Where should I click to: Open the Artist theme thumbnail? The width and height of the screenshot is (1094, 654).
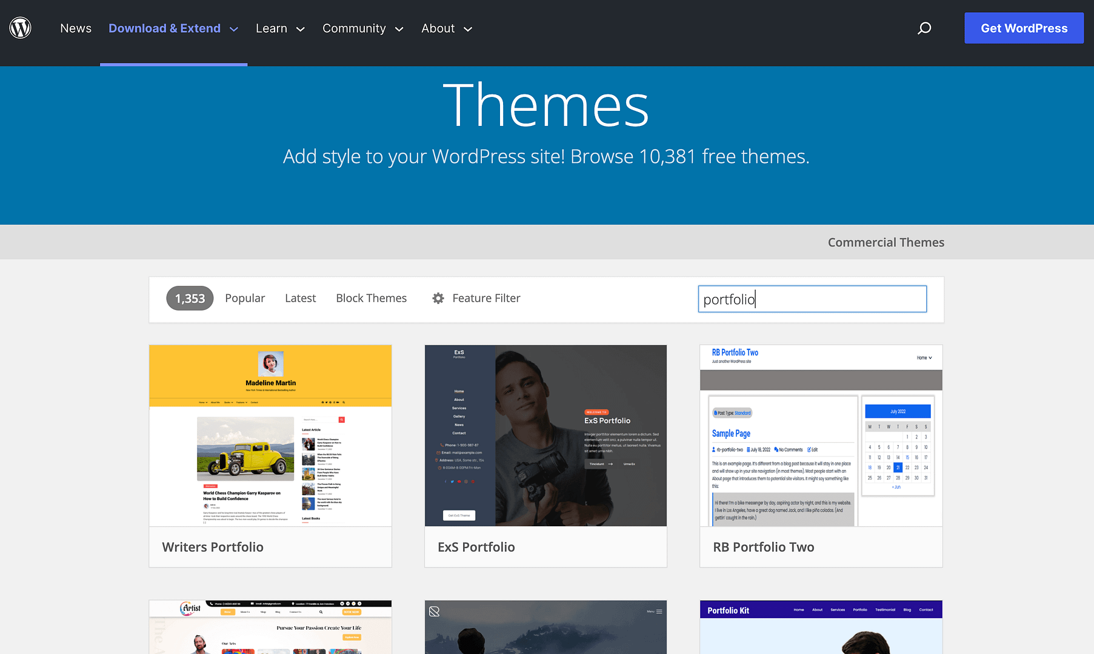[270, 627]
